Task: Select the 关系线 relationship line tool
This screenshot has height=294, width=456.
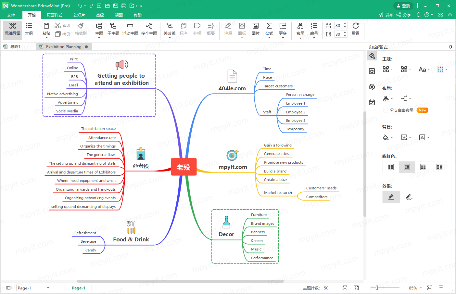Action: (169, 29)
